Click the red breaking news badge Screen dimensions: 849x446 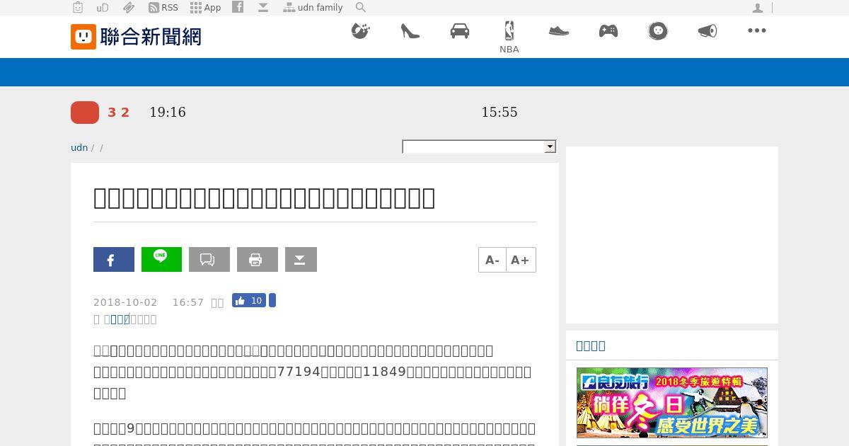click(85, 113)
